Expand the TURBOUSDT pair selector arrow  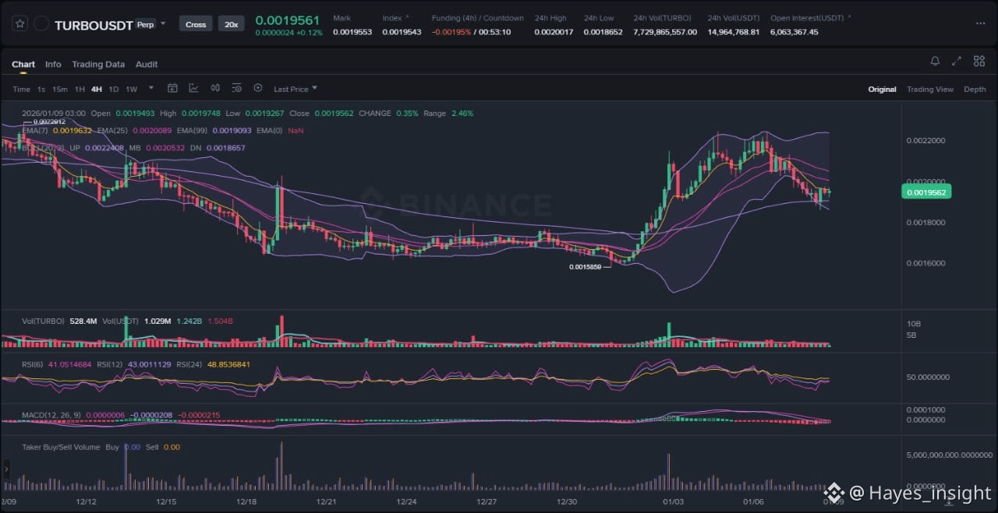pos(163,23)
